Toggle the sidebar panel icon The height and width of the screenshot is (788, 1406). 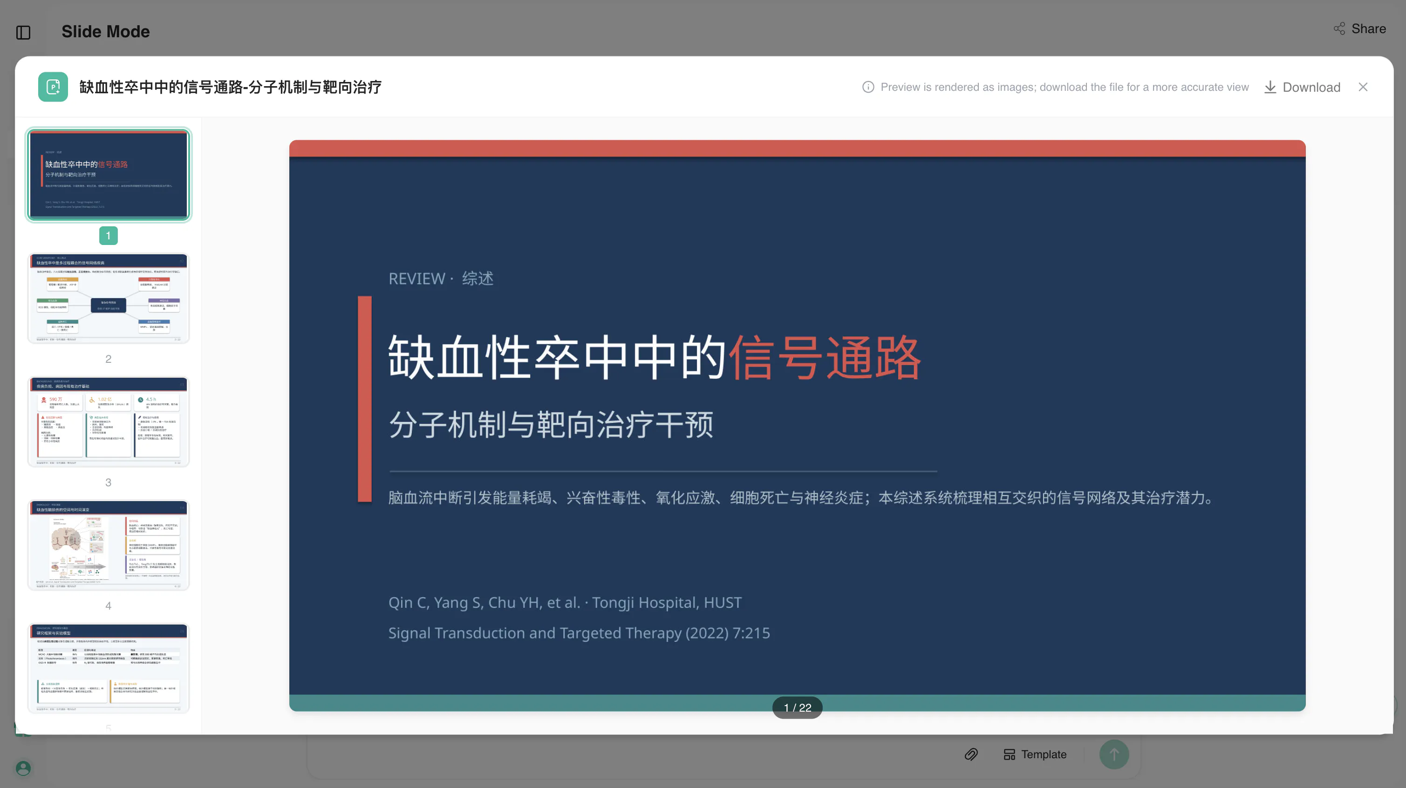pyautogui.click(x=23, y=32)
